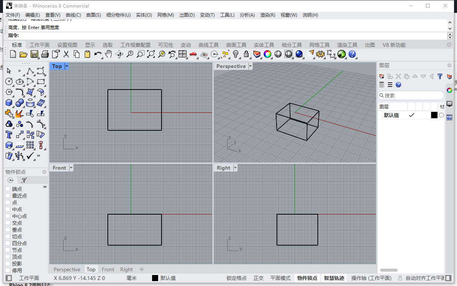
Task: Click the black color swatch of 默认值 layer
Action: (x=434, y=115)
